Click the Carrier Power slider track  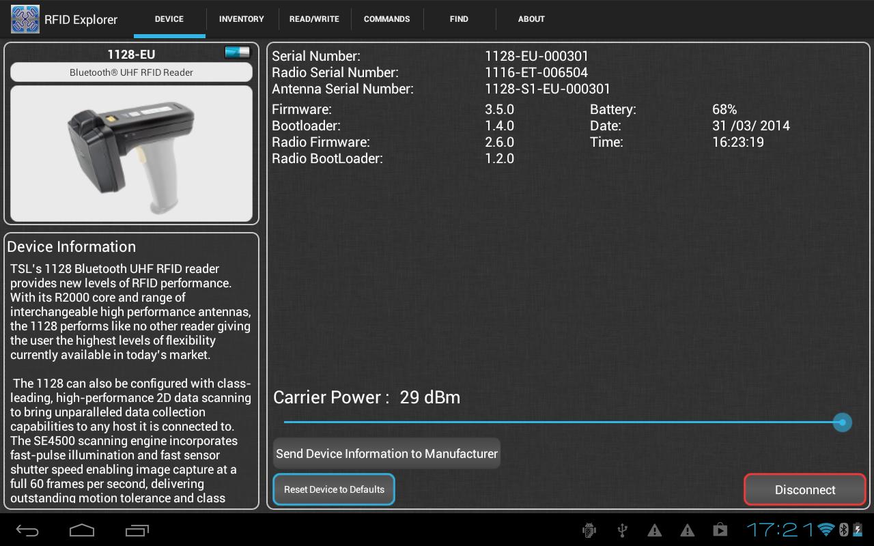[563, 422]
